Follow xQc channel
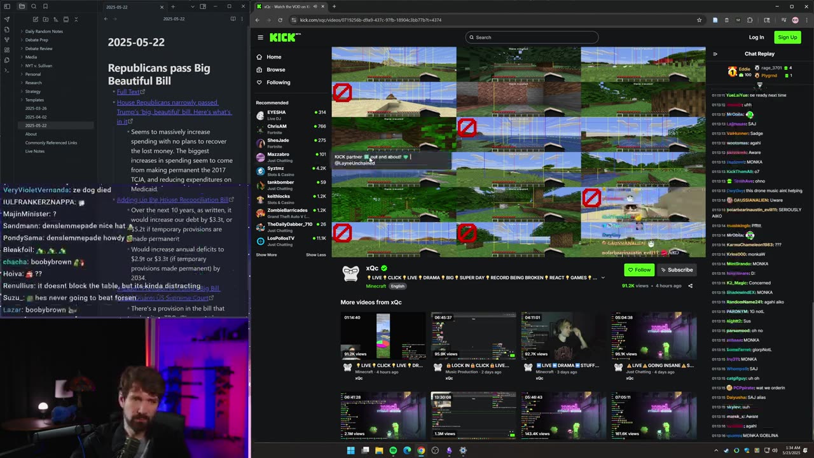 [x=639, y=270]
